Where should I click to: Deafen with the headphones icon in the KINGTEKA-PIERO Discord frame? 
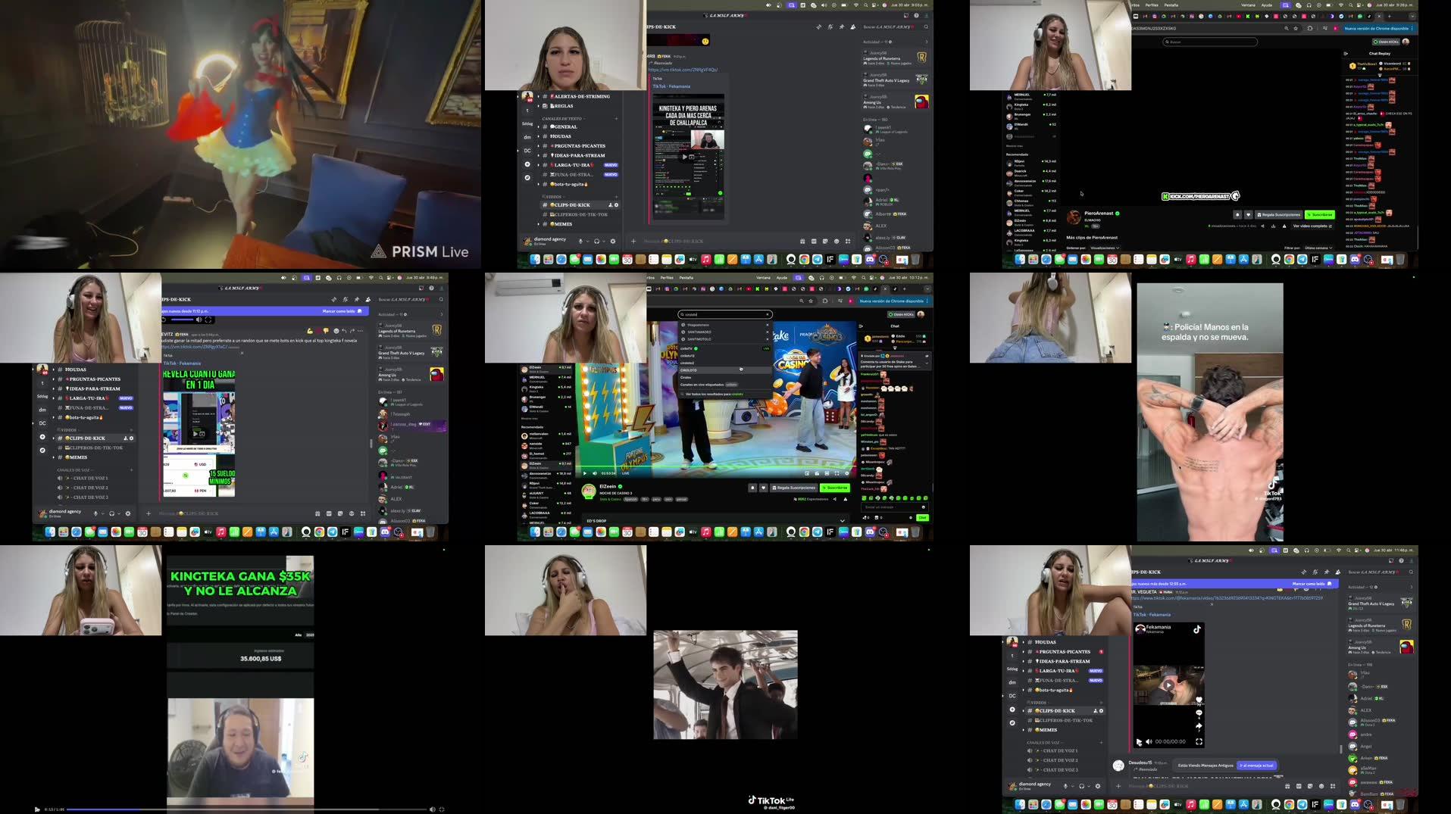(596, 242)
